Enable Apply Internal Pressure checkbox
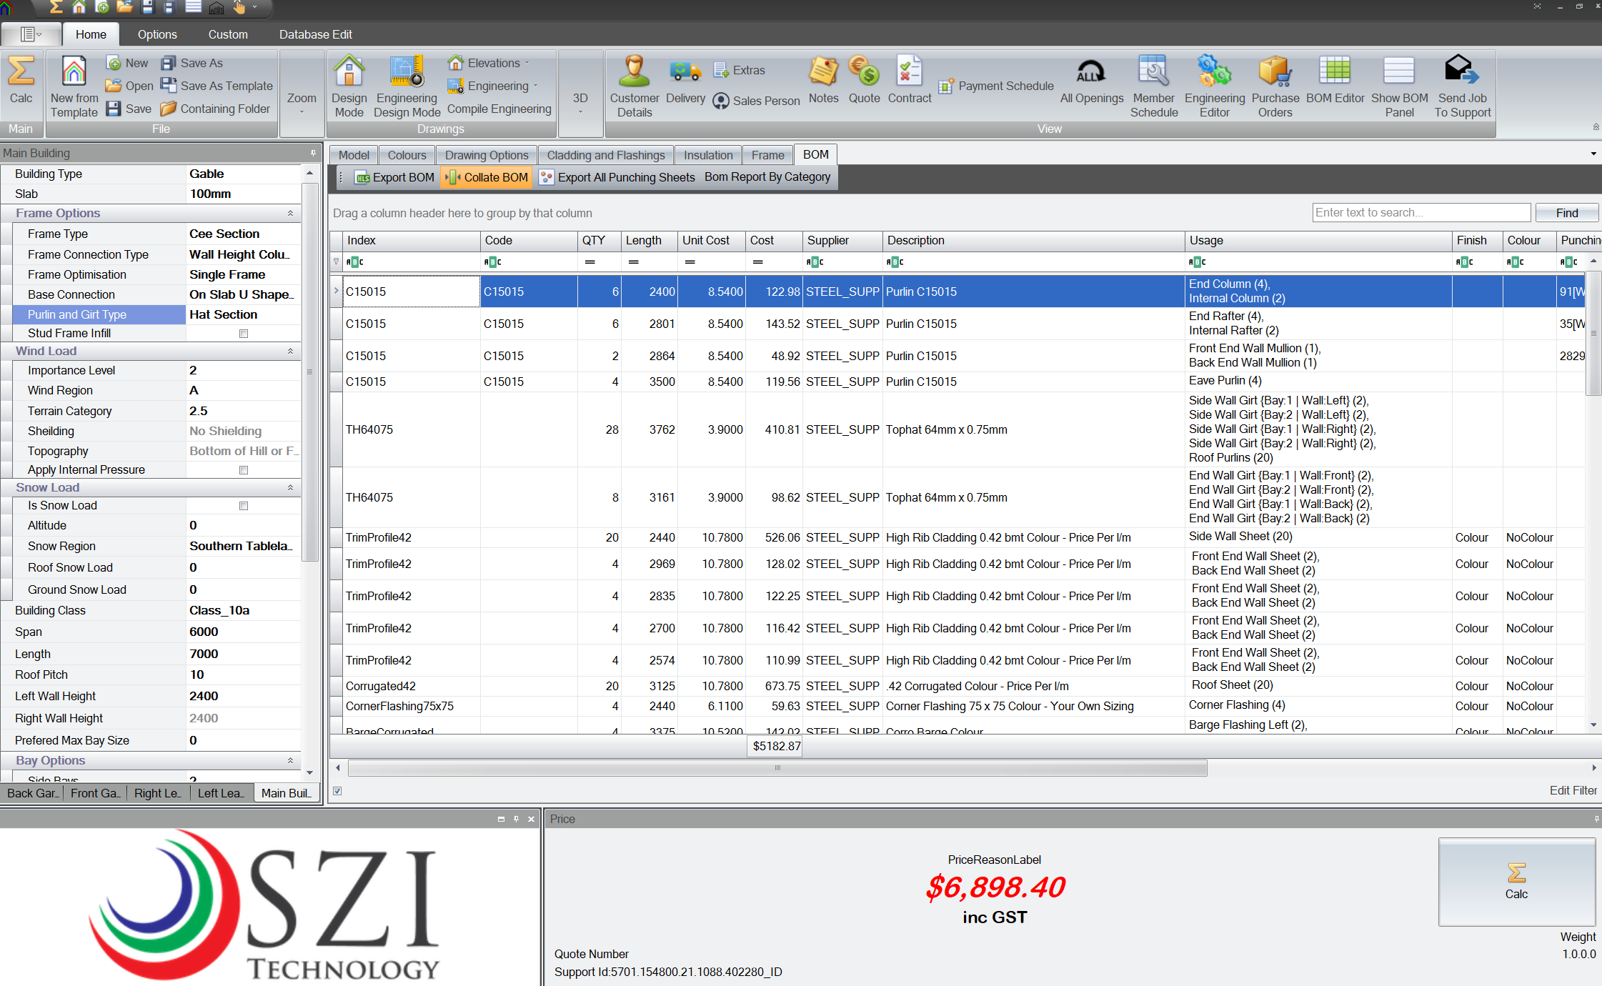 244,470
